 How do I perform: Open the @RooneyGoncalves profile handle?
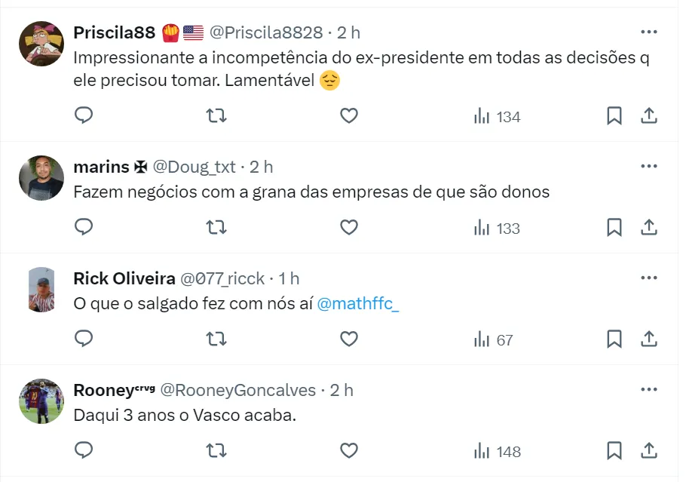coord(238,390)
